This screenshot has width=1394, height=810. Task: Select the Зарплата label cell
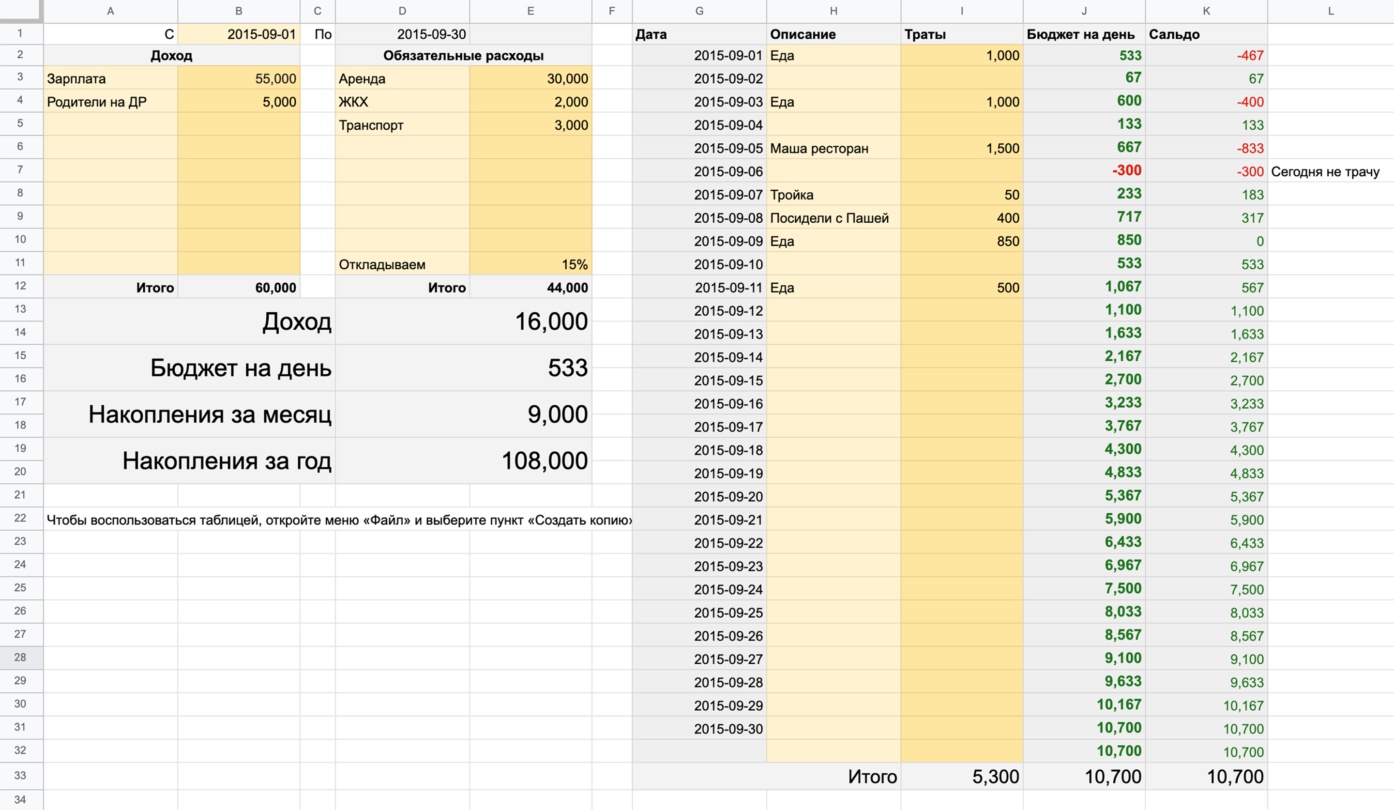point(111,78)
